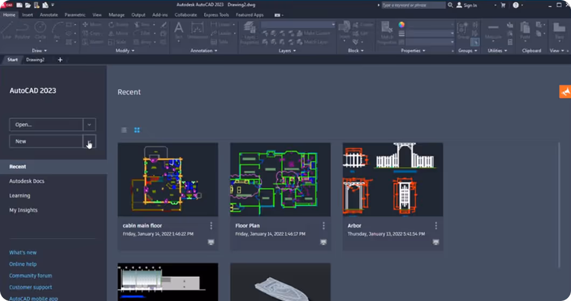Click the New file icon in quick access toolbar
Viewport: 571px width, 301px height.
pyautogui.click(x=19, y=5)
